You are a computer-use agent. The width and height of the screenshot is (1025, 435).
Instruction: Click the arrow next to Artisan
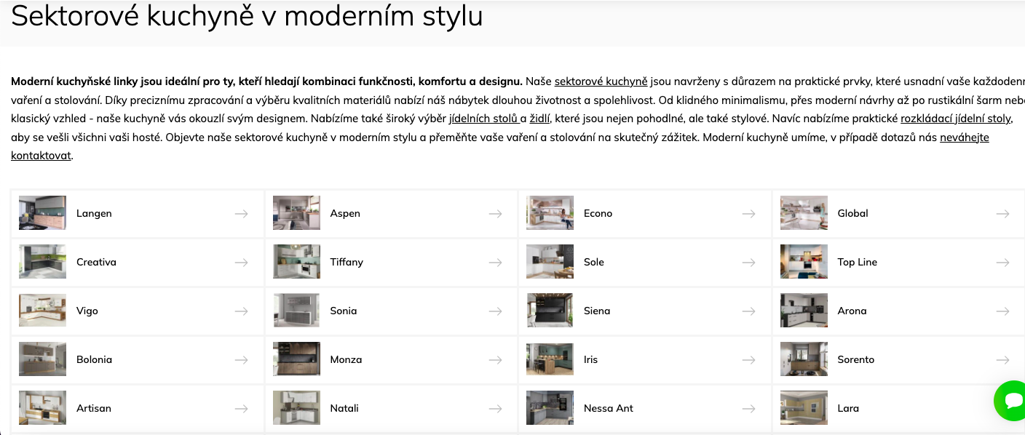click(x=242, y=409)
